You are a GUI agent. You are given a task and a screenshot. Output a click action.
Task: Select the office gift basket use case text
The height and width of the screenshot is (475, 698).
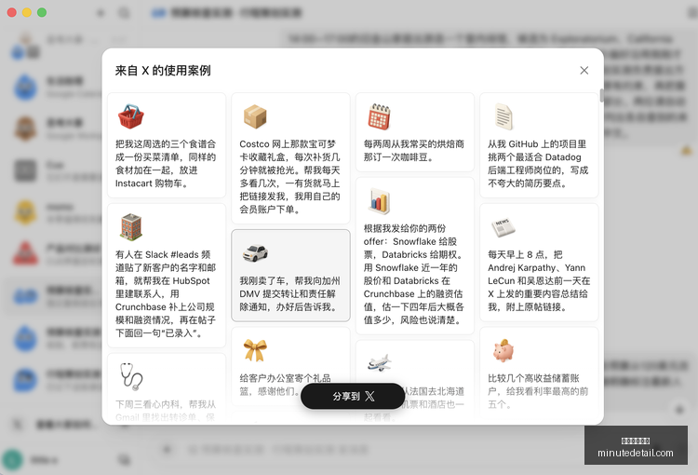tap(286, 385)
